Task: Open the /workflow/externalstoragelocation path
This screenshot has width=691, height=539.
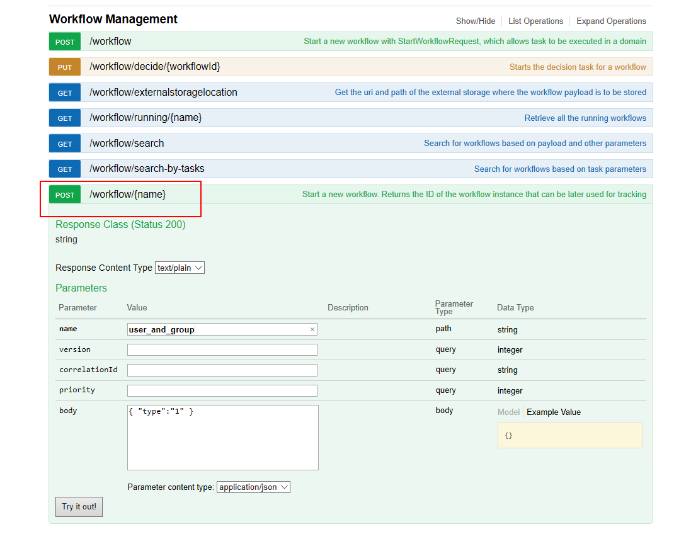Action: (163, 93)
